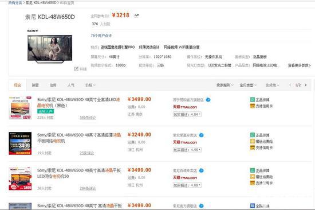Click the 支持信用卡 card icon in first listing

tap(253, 106)
